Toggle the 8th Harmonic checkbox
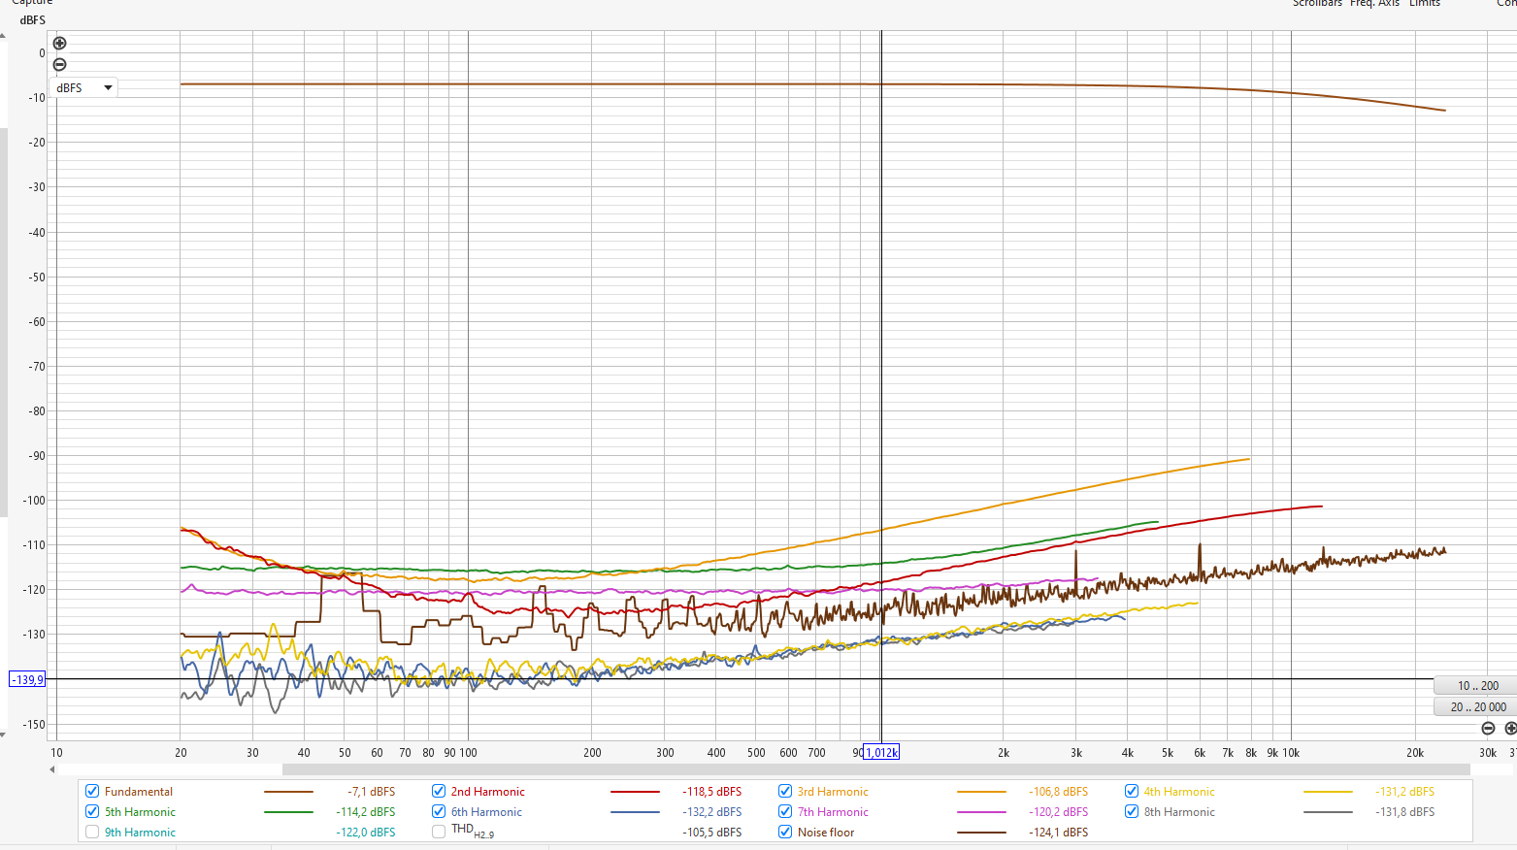1517x850 pixels. [x=1132, y=811]
